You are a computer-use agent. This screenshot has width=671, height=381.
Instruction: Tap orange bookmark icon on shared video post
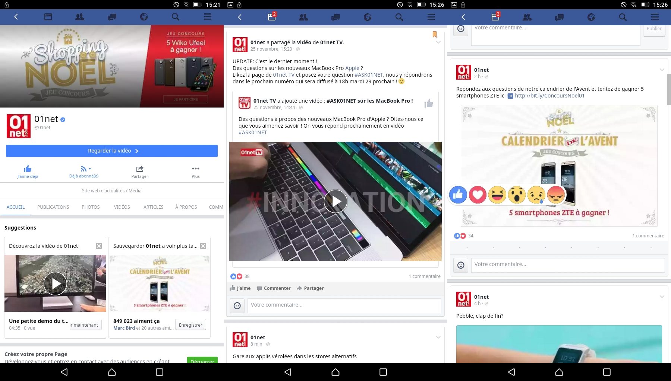tap(435, 34)
